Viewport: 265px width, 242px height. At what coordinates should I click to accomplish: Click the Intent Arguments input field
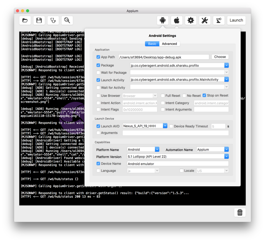tap(211, 109)
